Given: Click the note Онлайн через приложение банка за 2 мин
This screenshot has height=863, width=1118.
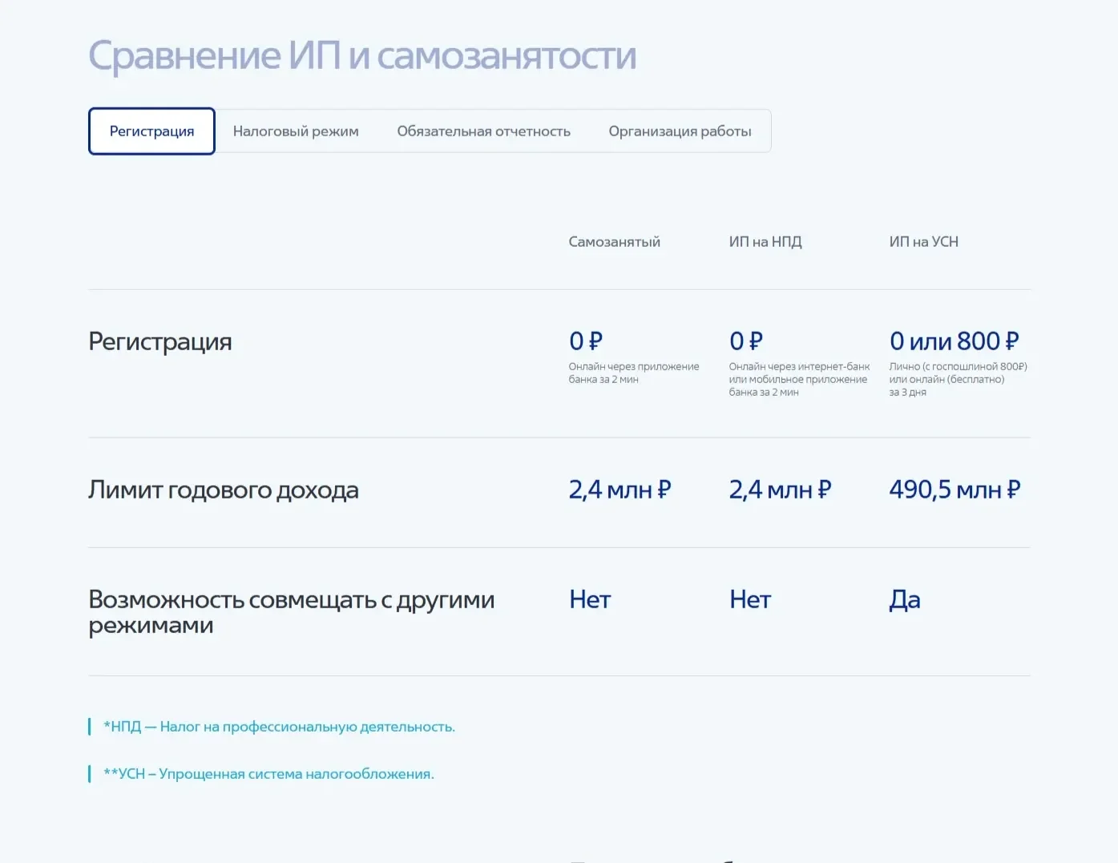Looking at the screenshot, I should coord(634,373).
